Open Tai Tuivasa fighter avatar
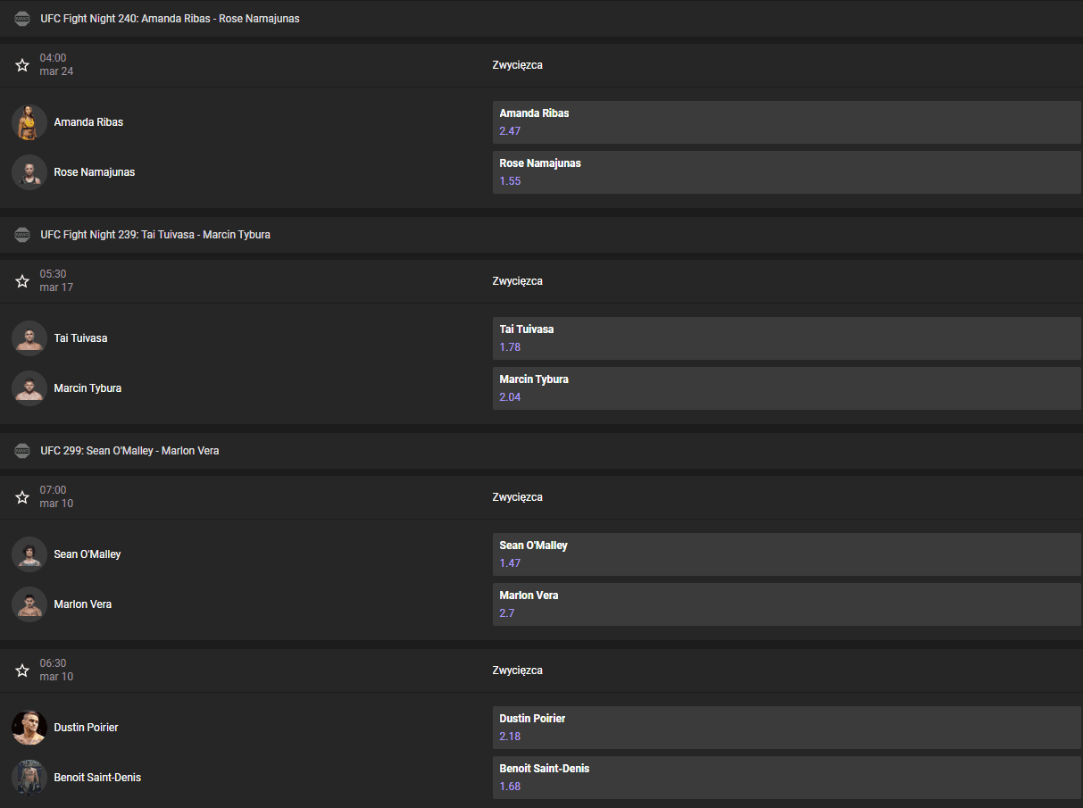The image size is (1083, 808). coord(29,338)
